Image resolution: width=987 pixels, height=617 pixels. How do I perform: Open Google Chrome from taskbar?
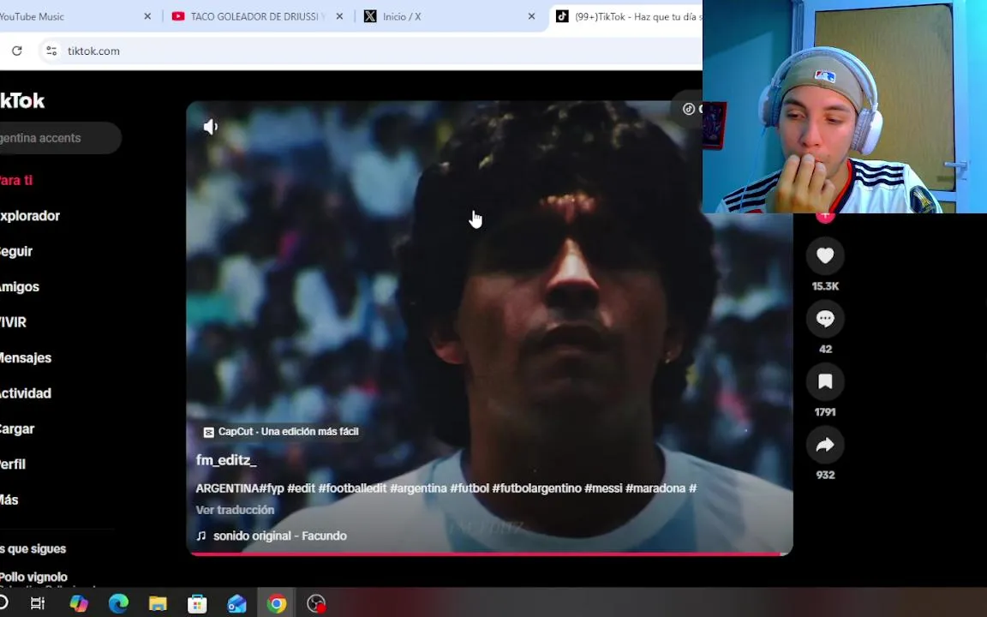277,603
